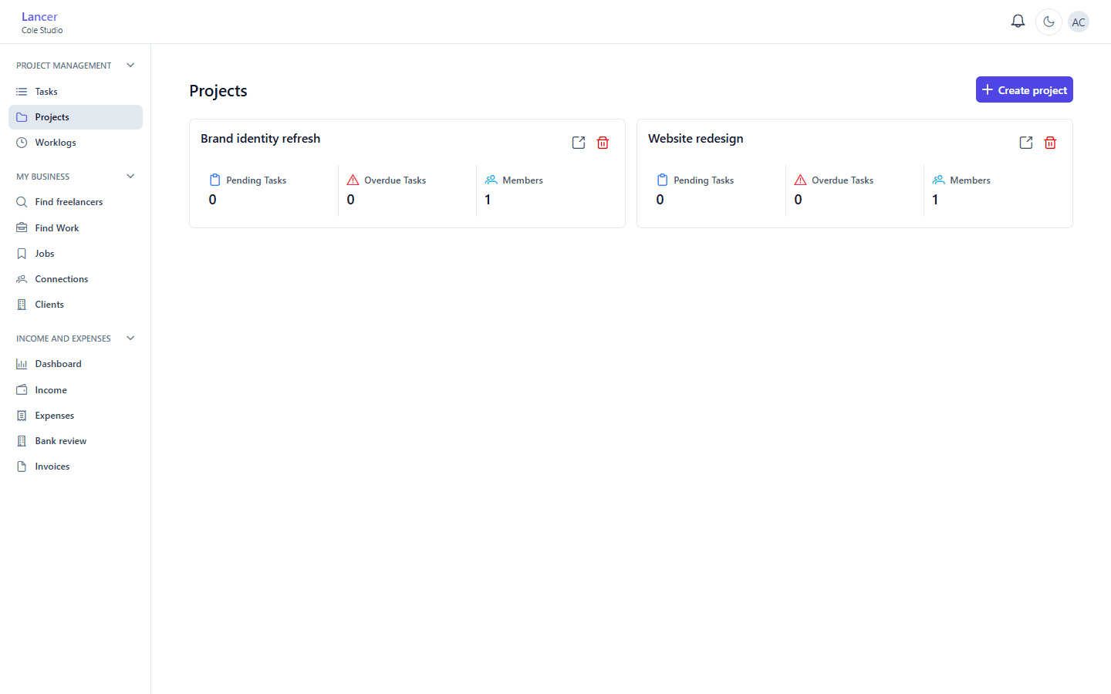Viewport: 1111px width, 694px height.
Task: Click the Lancer logo link
Action: click(x=39, y=16)
